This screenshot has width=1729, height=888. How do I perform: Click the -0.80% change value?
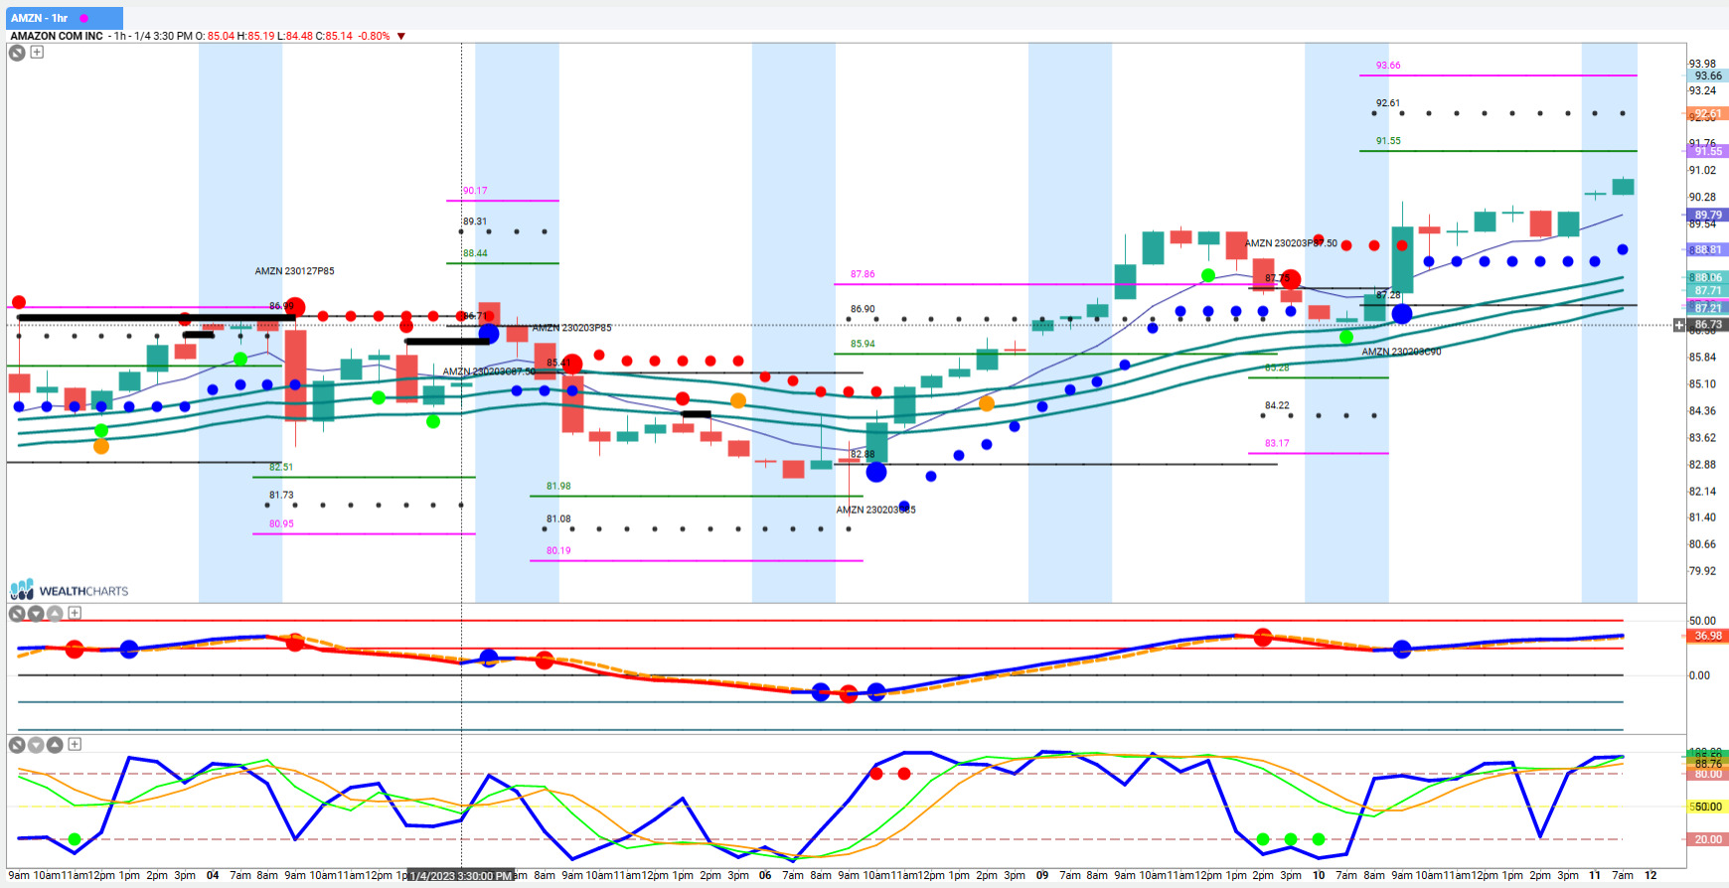(x=374, y=36)
